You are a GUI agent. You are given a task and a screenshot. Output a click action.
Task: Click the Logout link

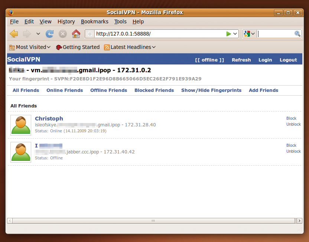[288, 60]
